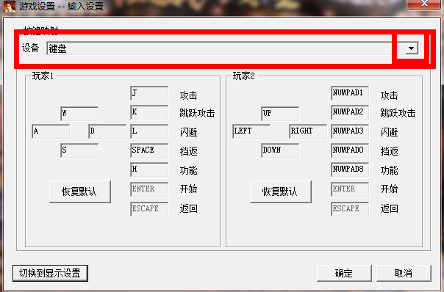The image size is (444, 292).
Task: Select Player 1 left key field A
Action: click(51, 131)
